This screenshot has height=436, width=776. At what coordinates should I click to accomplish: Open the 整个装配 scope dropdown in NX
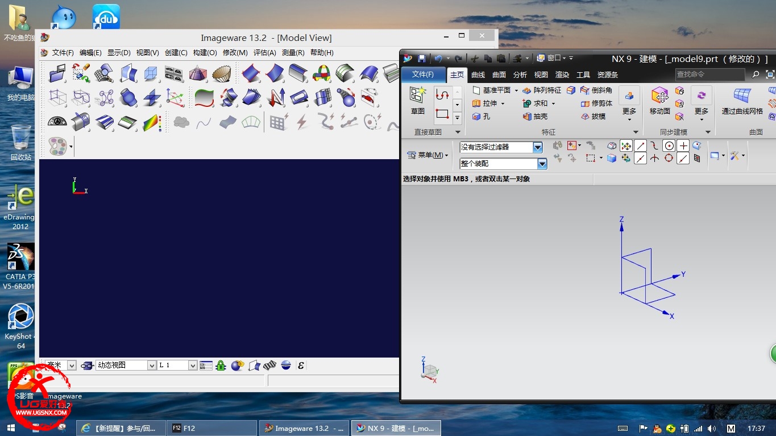tap(542, 164)
